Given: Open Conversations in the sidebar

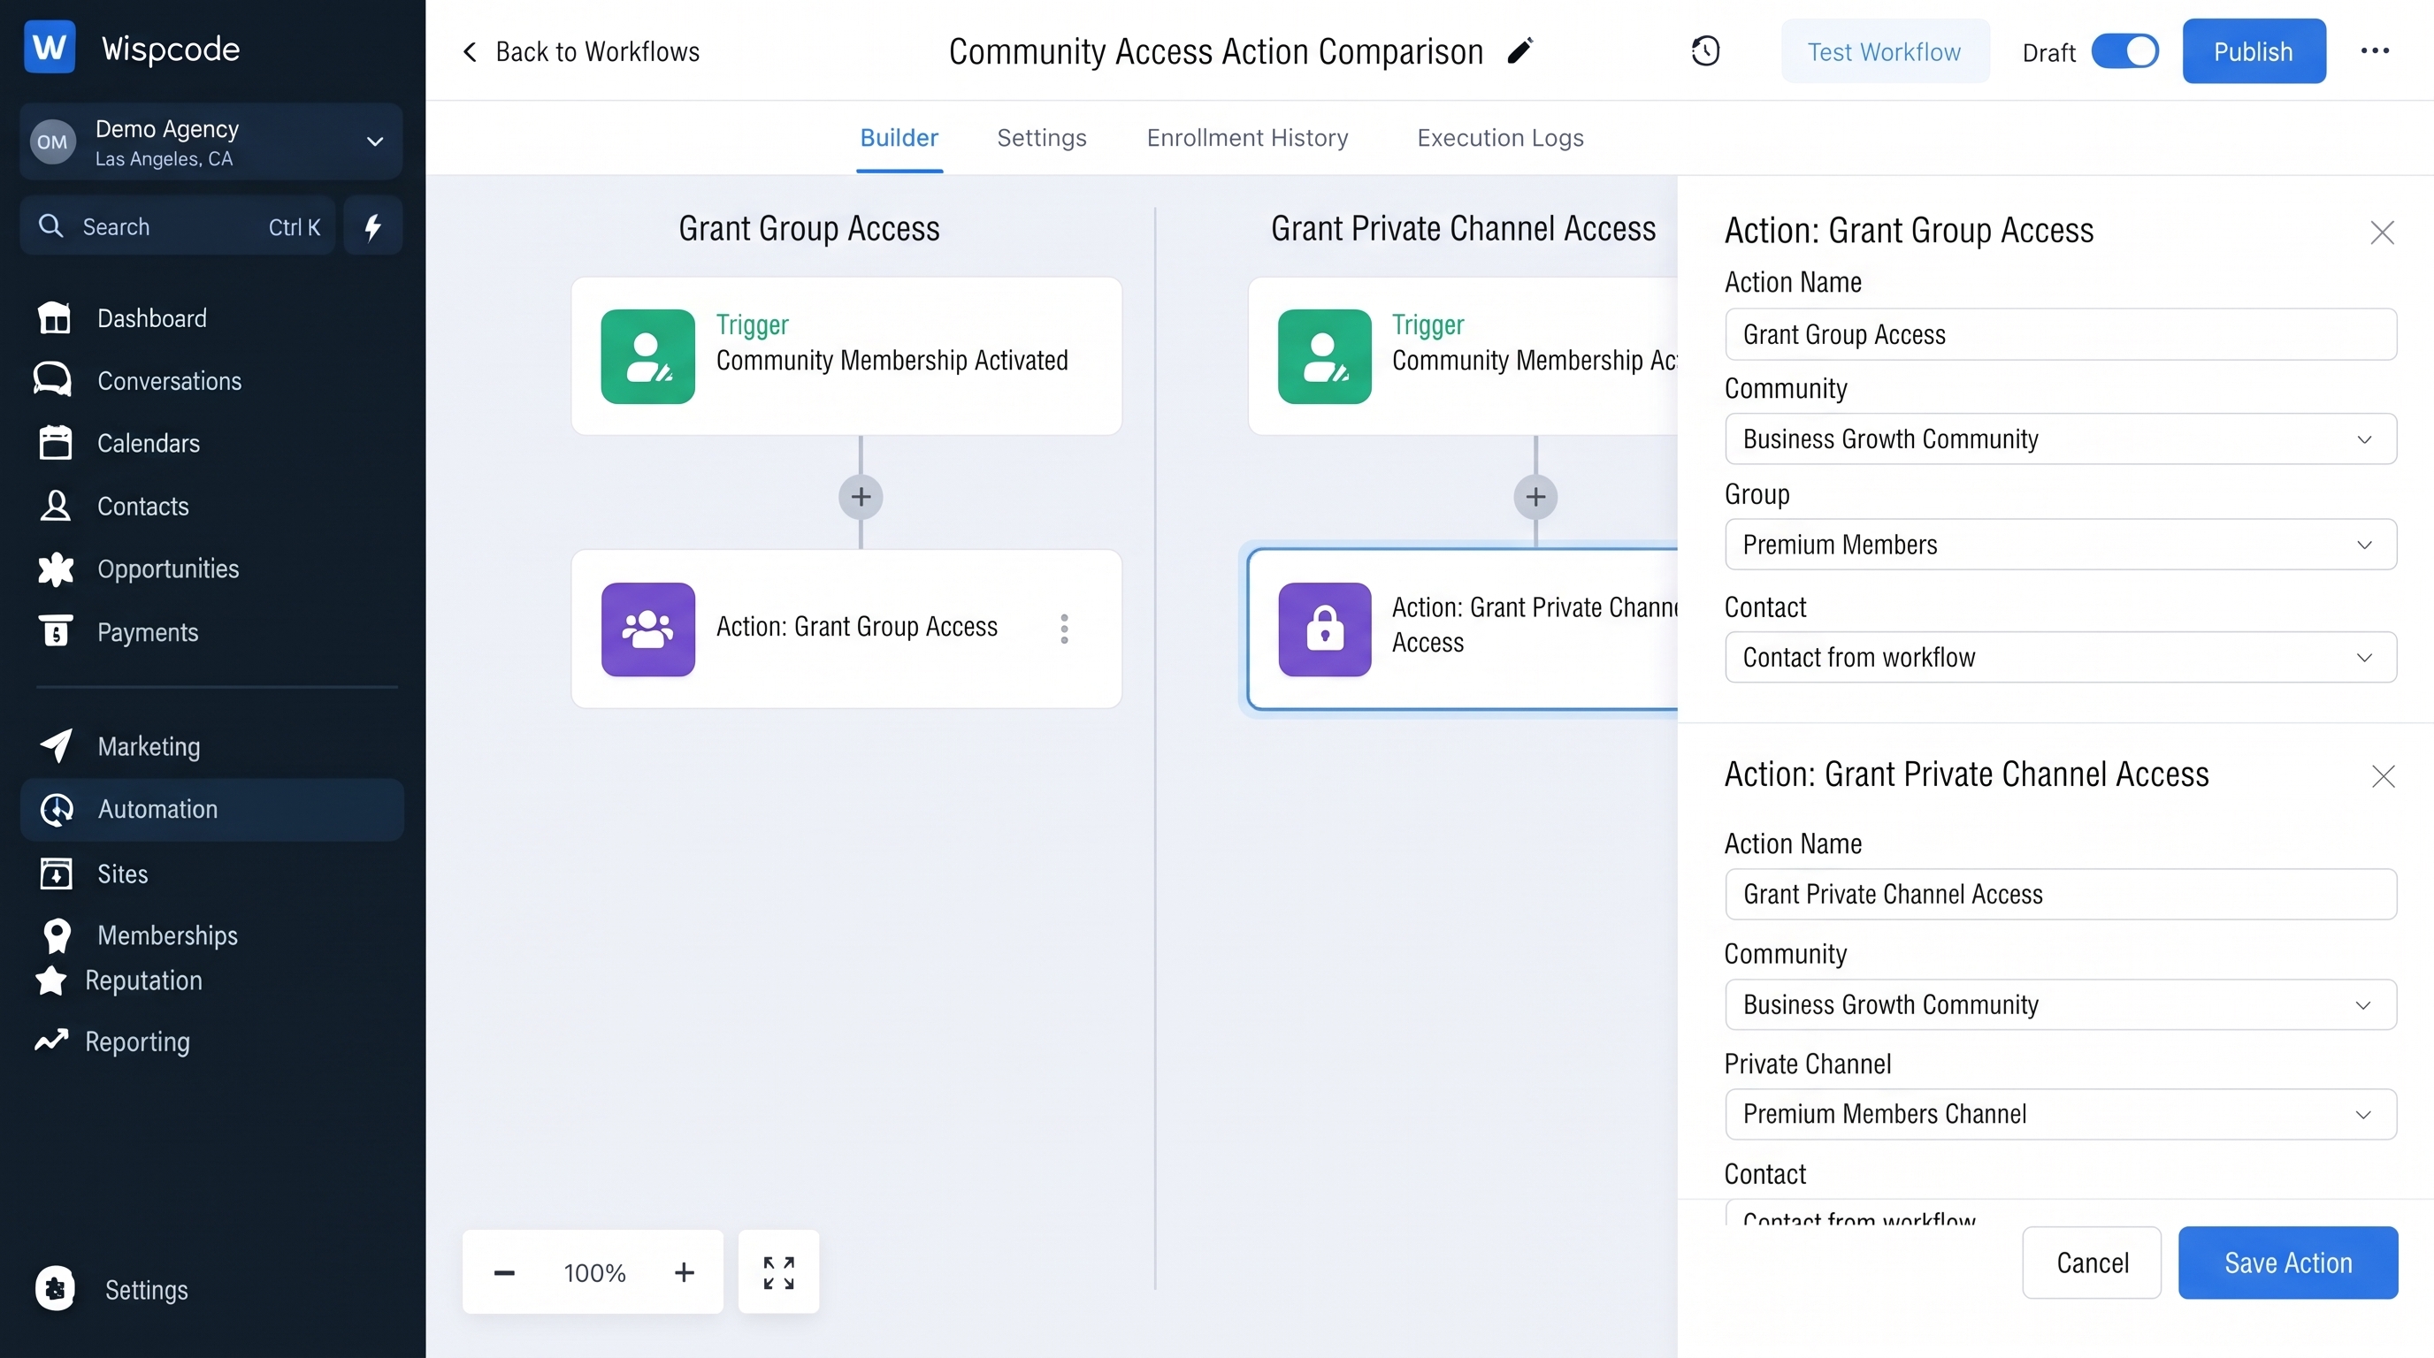Looking at the screenshot, I should click(139, 380).
